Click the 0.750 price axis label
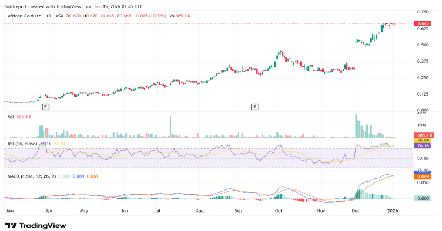The width and height of the screenshot is (442, 231). (x=422, y=12)
